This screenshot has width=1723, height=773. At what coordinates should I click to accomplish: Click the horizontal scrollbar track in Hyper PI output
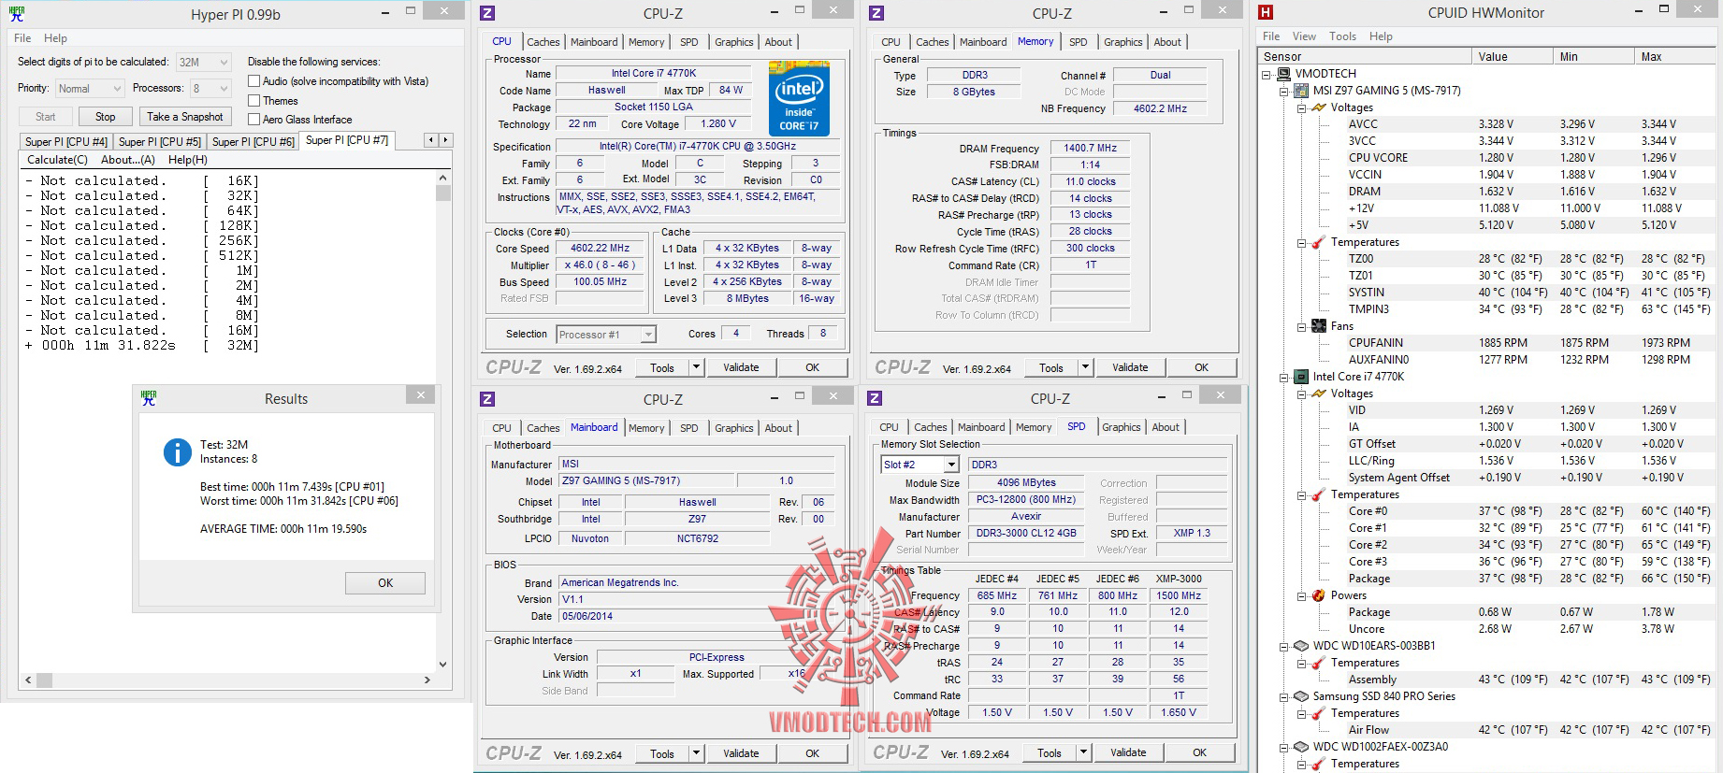point(227,680)
